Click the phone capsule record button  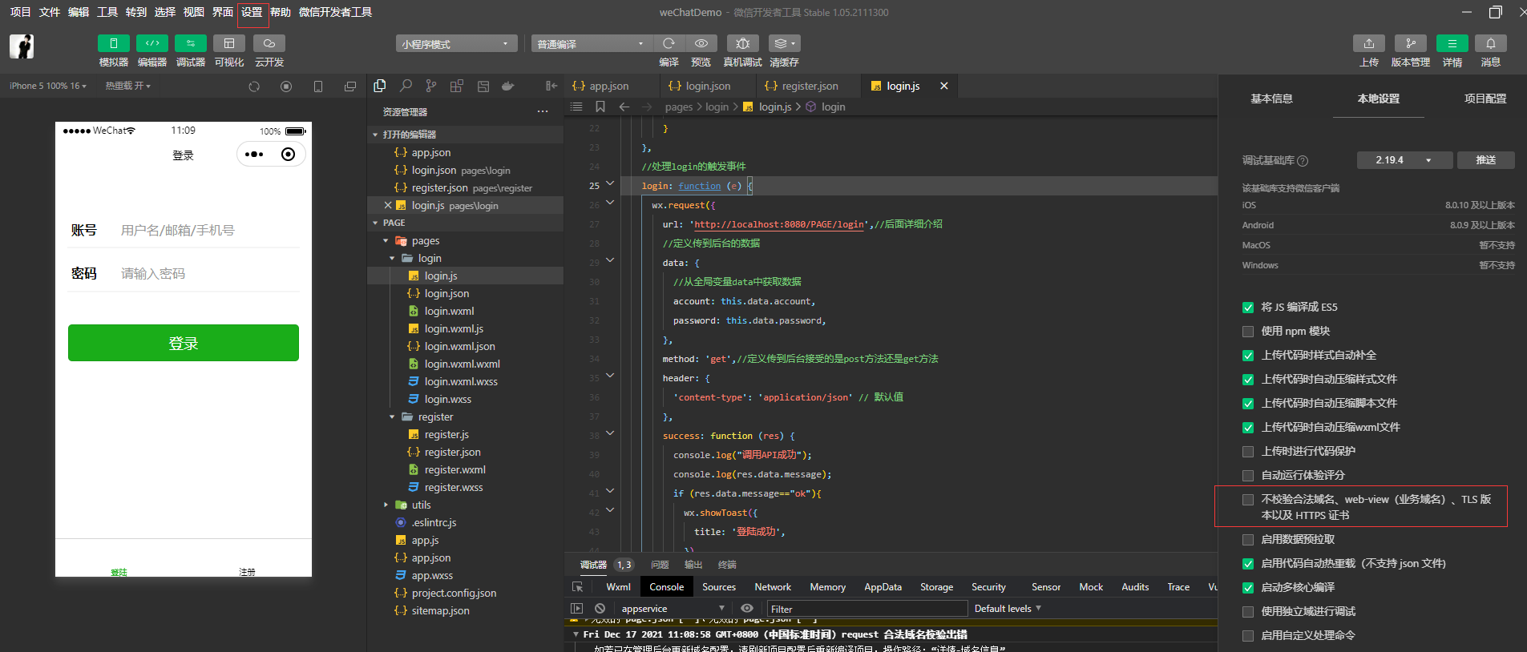tap(289, 154)
